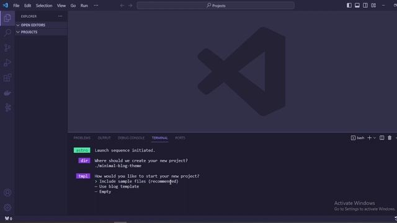Open the Git Graph tree icon in the activity bar
The width and height of the screenshot is (397, 223).
click(x=8, y=107)
